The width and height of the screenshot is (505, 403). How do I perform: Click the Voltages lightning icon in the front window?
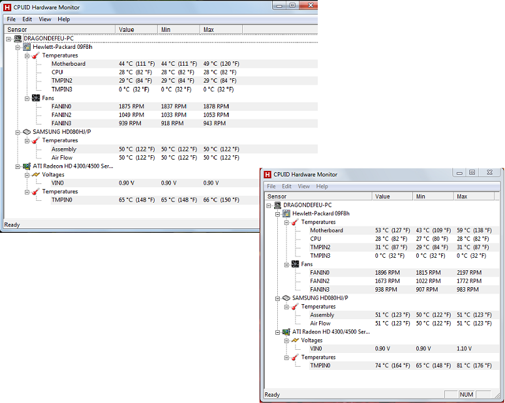click(295, 340)
